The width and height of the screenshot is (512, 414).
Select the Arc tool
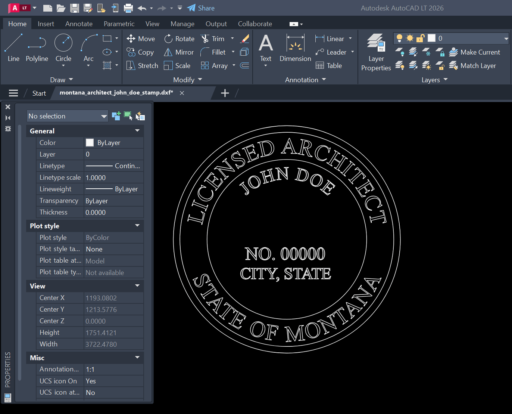click(x=88, y=47)
